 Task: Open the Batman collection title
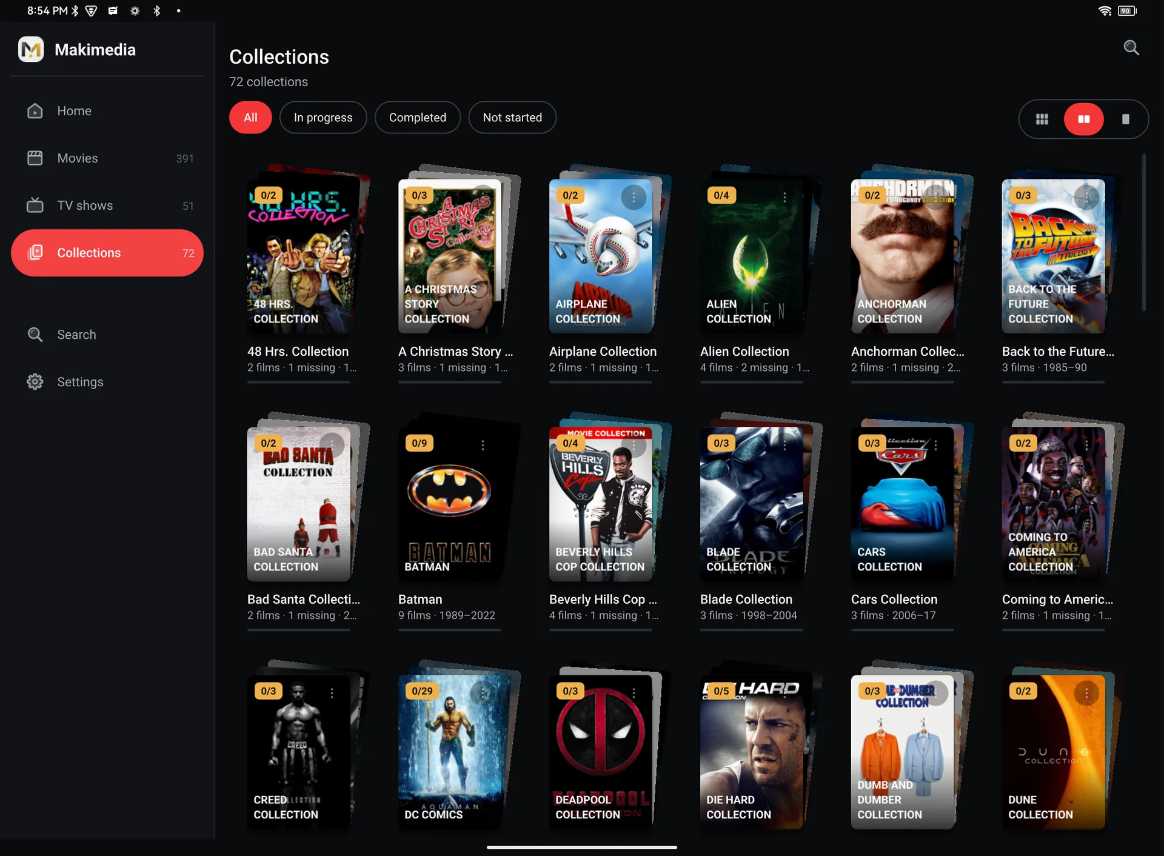420,600
